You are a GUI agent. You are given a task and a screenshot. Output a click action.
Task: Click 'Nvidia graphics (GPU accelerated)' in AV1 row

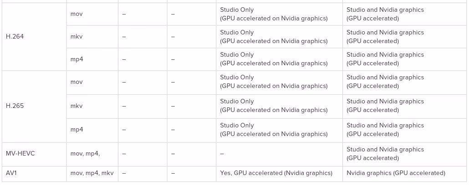396,173
